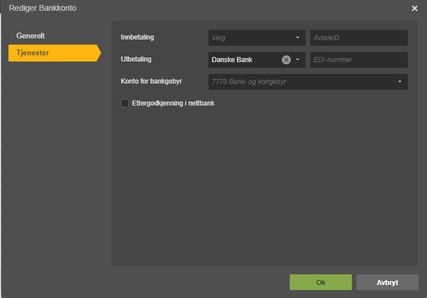Focus the AvtaleID input field

359,38
